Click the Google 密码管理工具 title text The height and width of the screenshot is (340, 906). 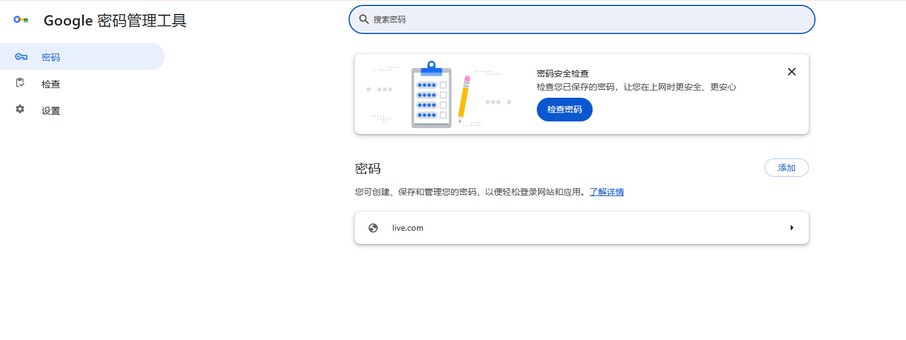[115, 21]
